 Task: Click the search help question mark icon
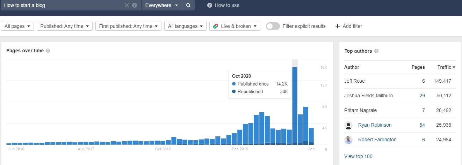[135, 5]
